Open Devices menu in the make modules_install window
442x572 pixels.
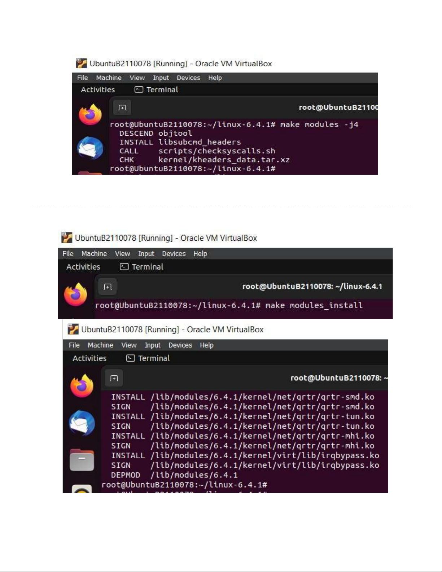(174, 254)
